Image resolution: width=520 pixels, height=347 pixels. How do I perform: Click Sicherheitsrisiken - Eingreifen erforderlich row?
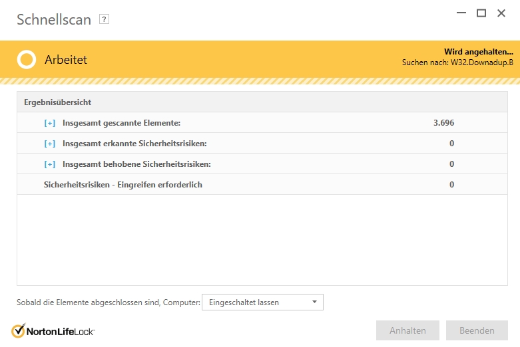click(x=262, y=184)
